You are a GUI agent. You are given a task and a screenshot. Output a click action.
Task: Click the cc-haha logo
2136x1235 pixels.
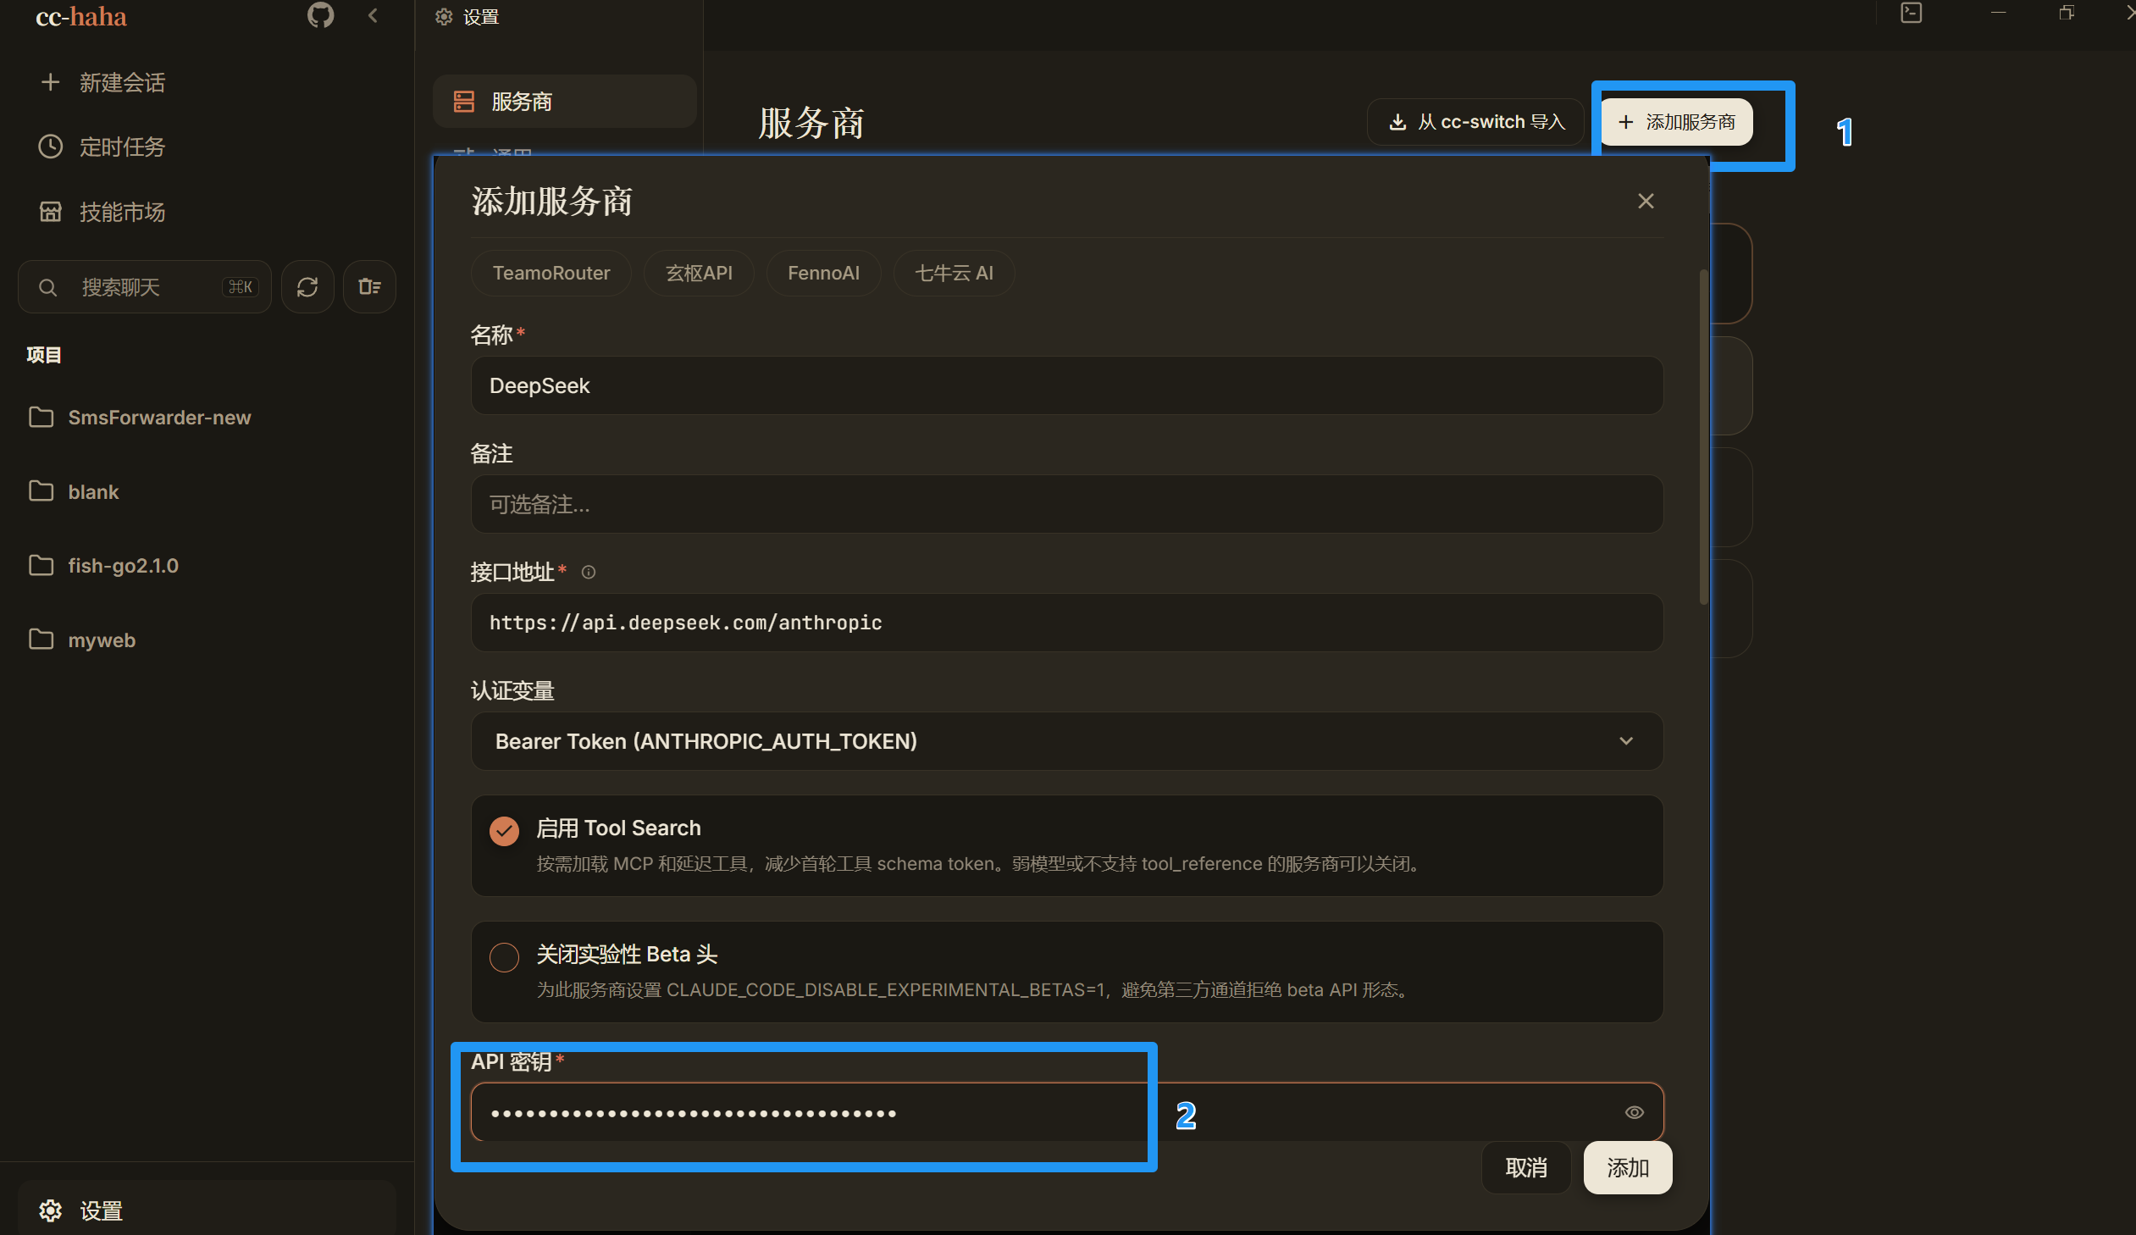tap(81, 16)
